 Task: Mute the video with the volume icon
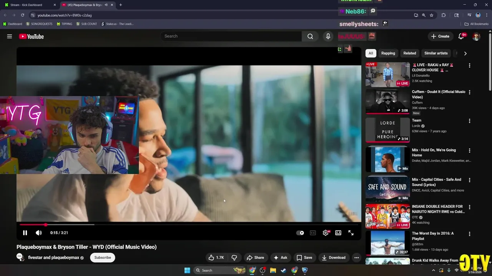(38, 233)
